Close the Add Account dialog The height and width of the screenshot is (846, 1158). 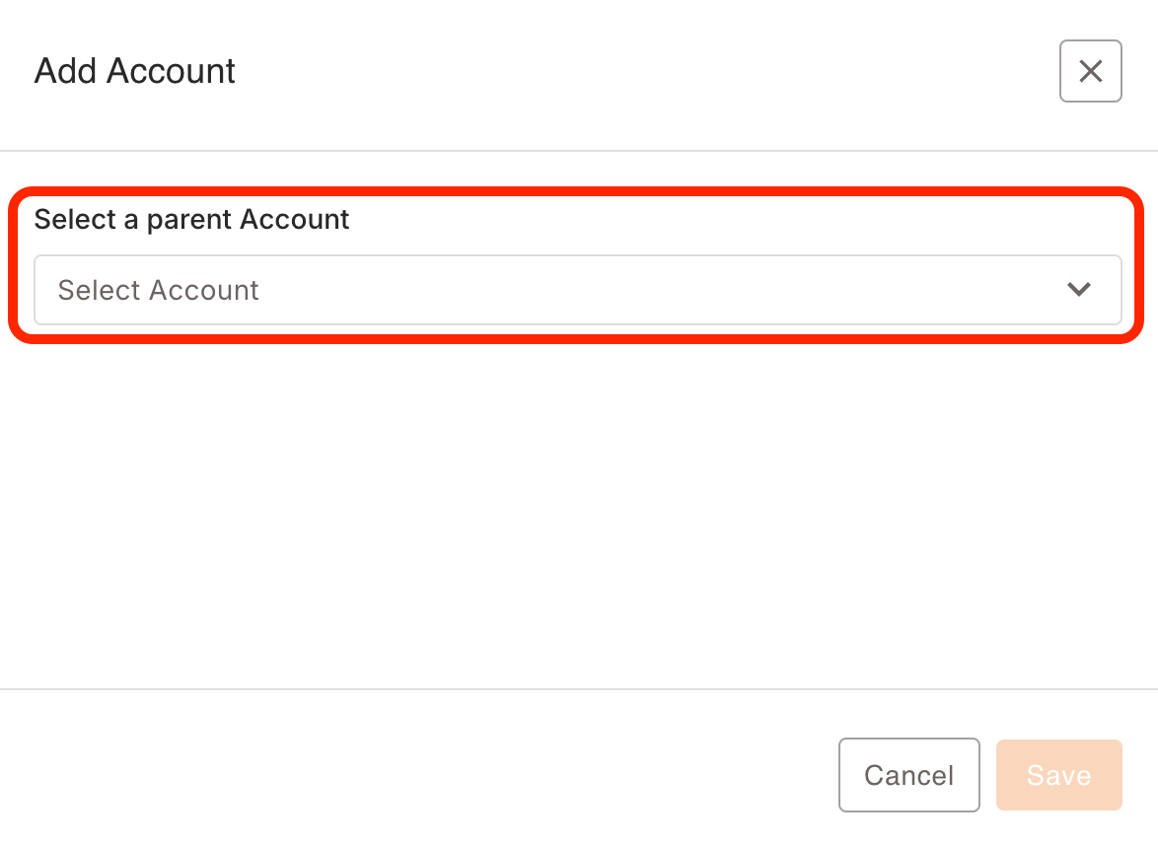tap(1090, 71)
